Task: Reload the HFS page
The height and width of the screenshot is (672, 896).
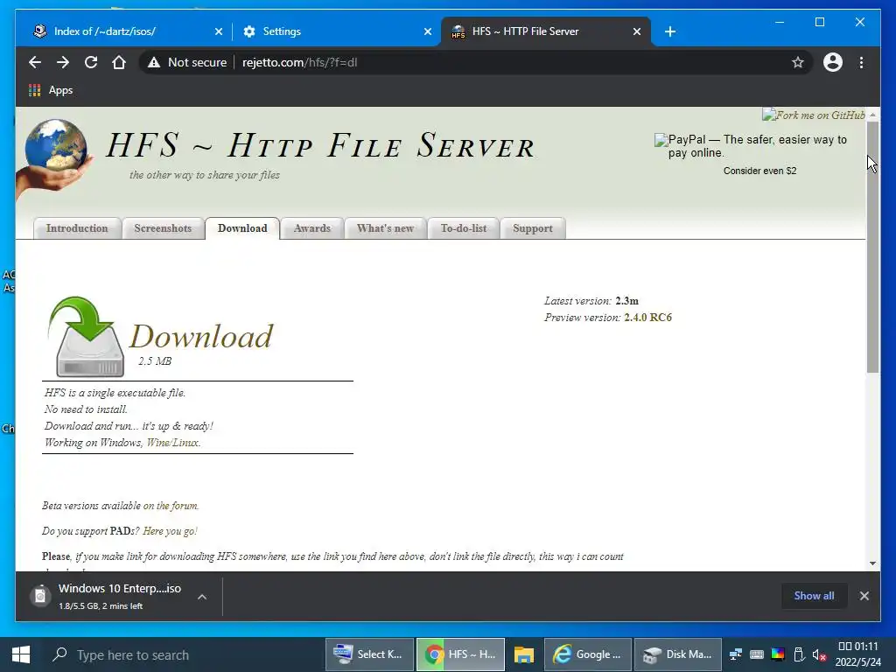Action: pos(91,62)
